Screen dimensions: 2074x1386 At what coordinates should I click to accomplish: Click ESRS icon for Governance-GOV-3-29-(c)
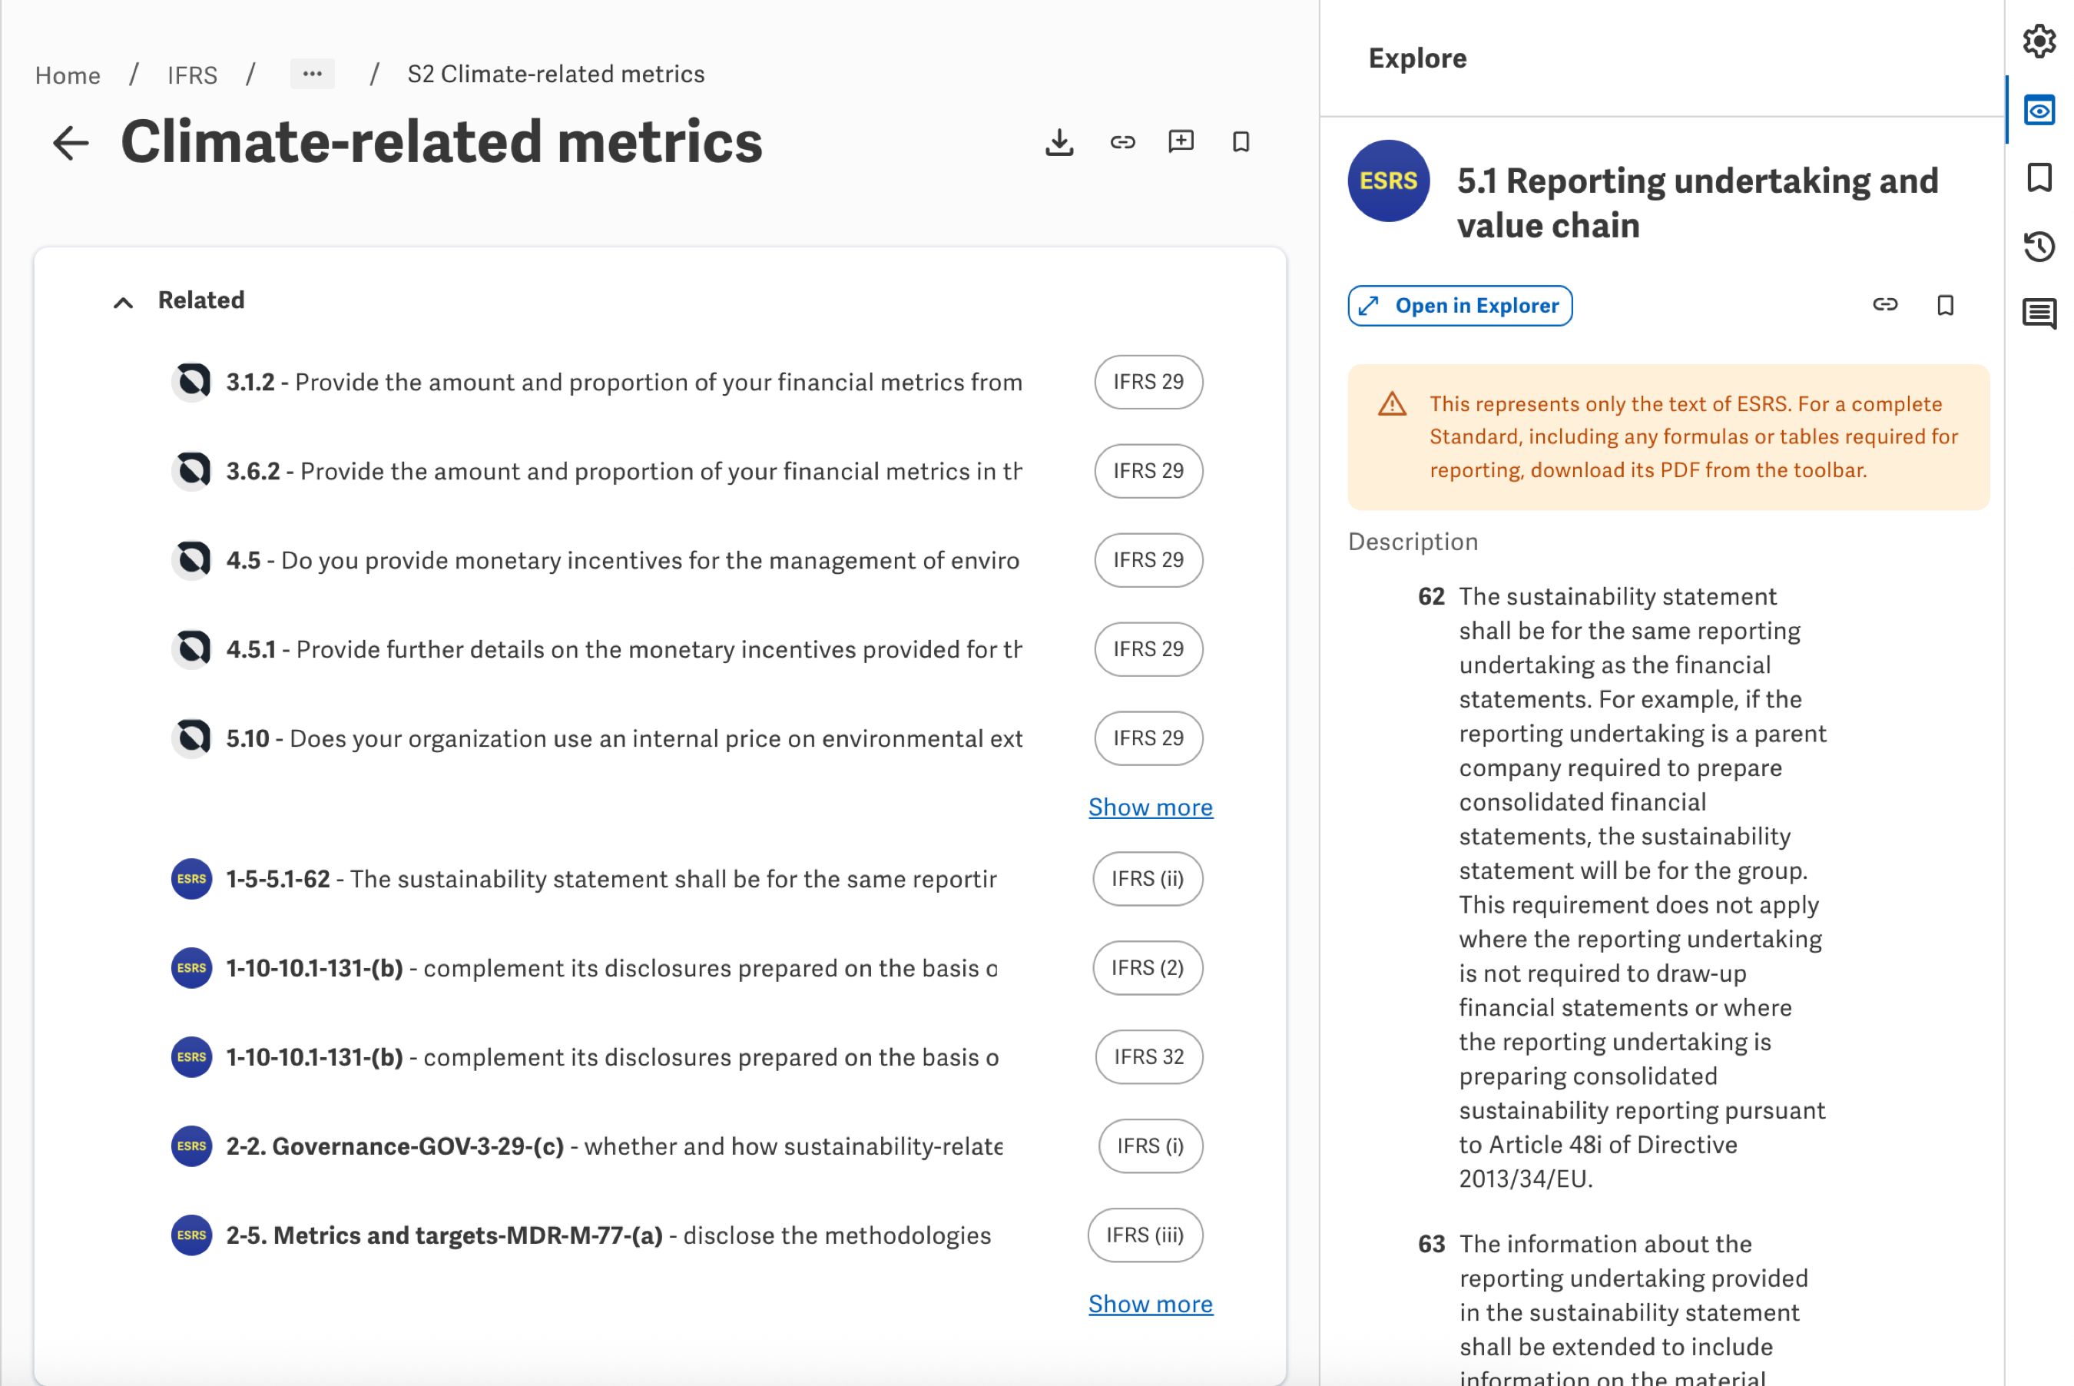tap(192, 1146)
